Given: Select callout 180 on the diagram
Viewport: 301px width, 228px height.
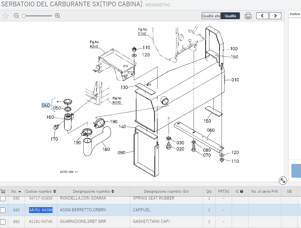Looking at the screenshot, I should coord(106,149).
